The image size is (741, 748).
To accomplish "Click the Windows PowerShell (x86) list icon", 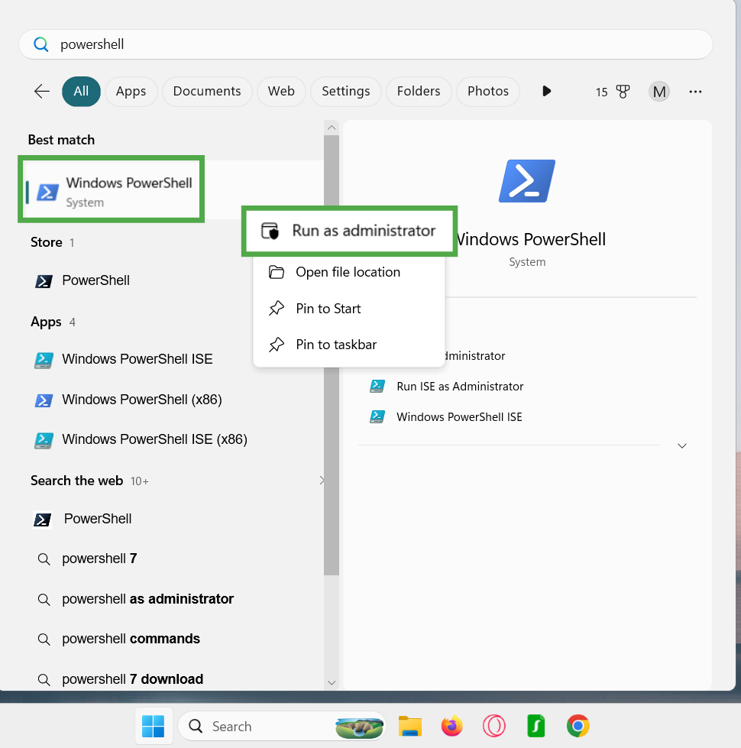I will [44, 400].
